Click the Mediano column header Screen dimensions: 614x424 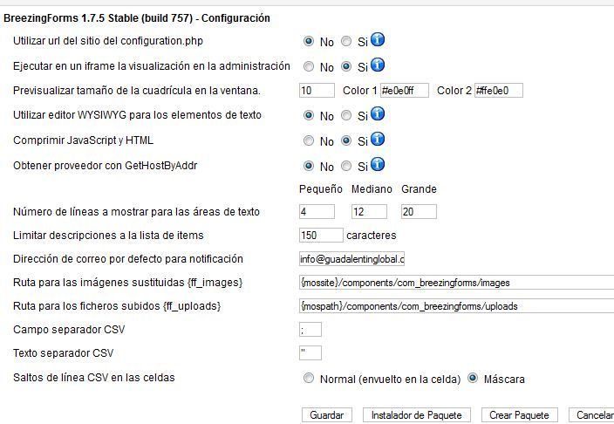[372, 189]
